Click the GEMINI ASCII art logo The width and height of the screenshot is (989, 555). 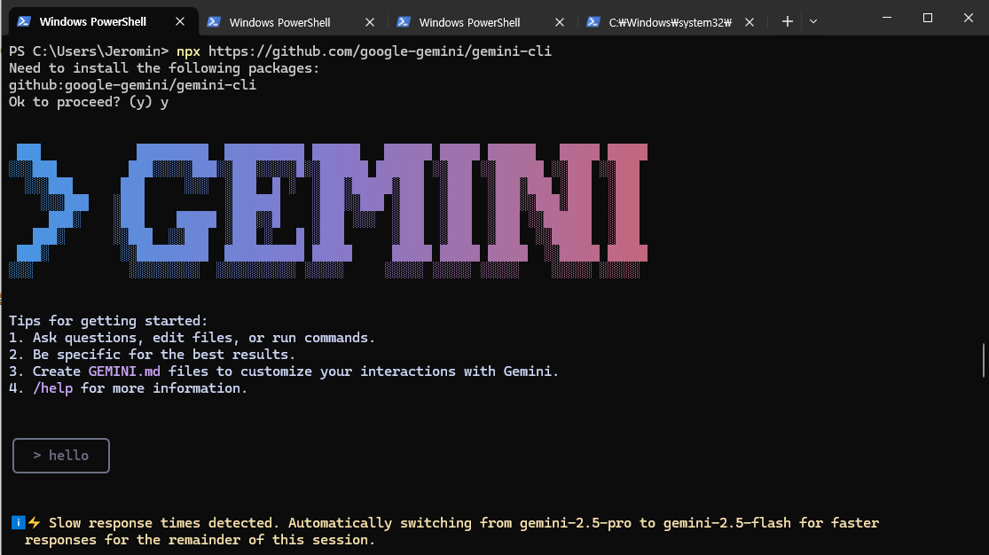pyautogui.click(x=328, y=211)
